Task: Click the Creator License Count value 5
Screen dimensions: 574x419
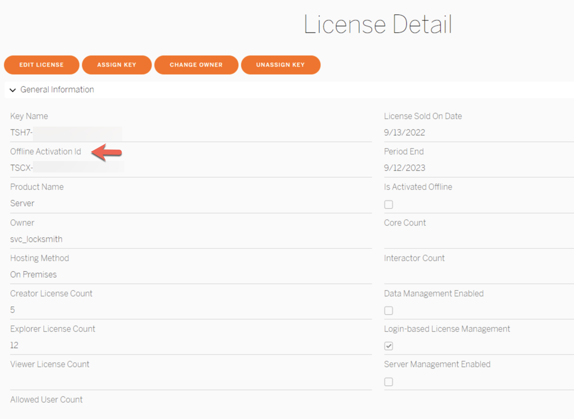Action: (x=13, y=310)
